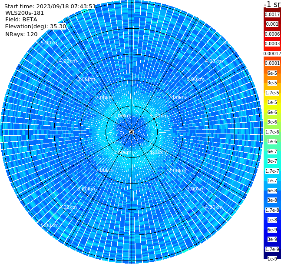This screenshot has width=281, height=264.
Task: Click the '1.7e-7' colorbar label
Action: [x=272, y=171]
